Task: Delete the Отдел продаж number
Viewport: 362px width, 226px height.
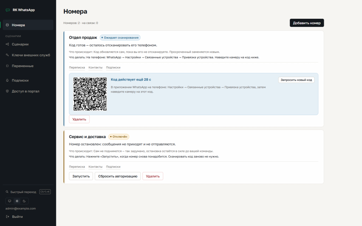Action: pos(79,119)
